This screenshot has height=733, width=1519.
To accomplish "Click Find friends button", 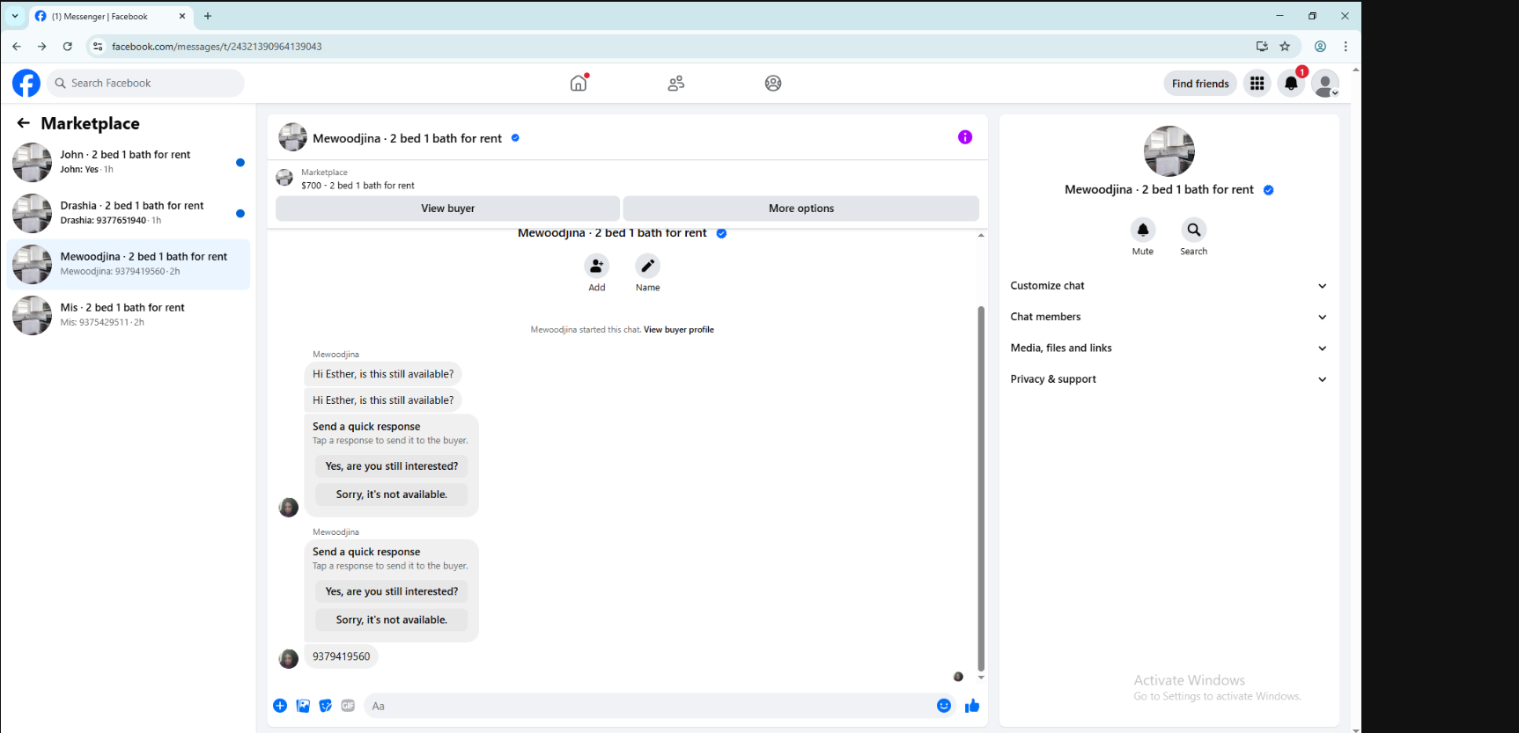I will [x=1200, y=84].
